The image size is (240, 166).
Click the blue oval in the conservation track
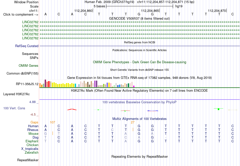point(153,111)
